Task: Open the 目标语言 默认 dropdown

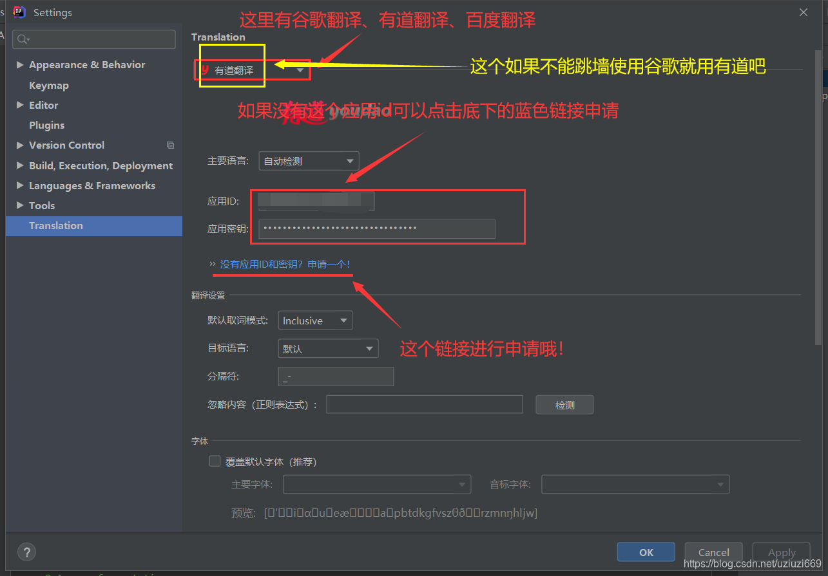Action: 328,349
